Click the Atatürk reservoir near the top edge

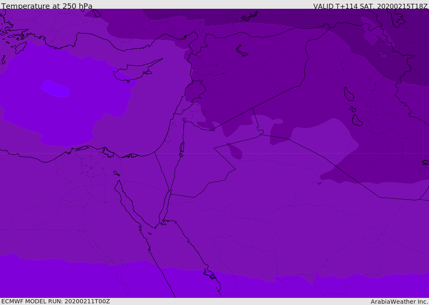tap(250, 17)
